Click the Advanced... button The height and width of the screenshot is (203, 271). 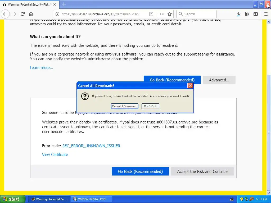pyautogui.click(x=219, y=80)
